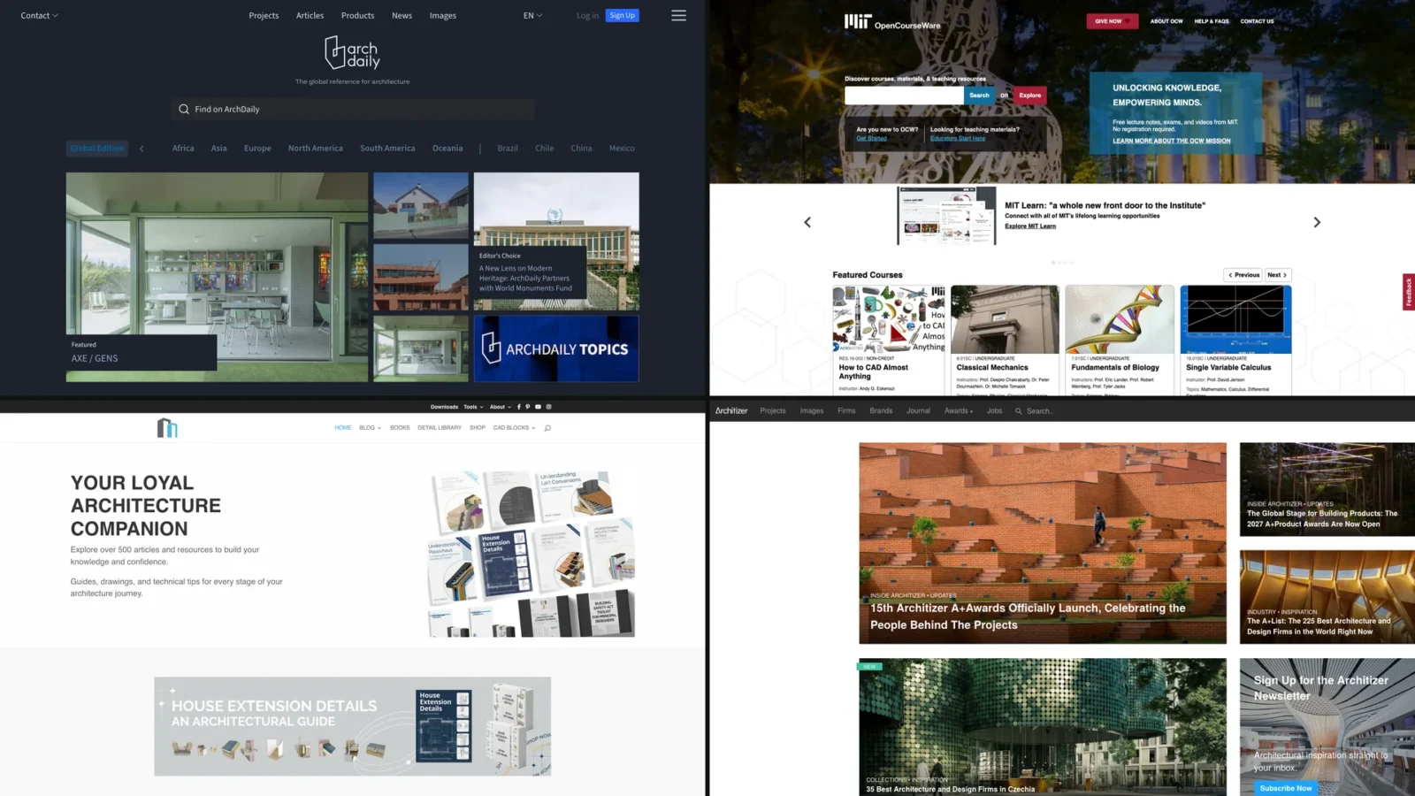This screenshot has width=1415, height=796.
Task: Click Next in Featured Courses
Action: pos(1277,275)
